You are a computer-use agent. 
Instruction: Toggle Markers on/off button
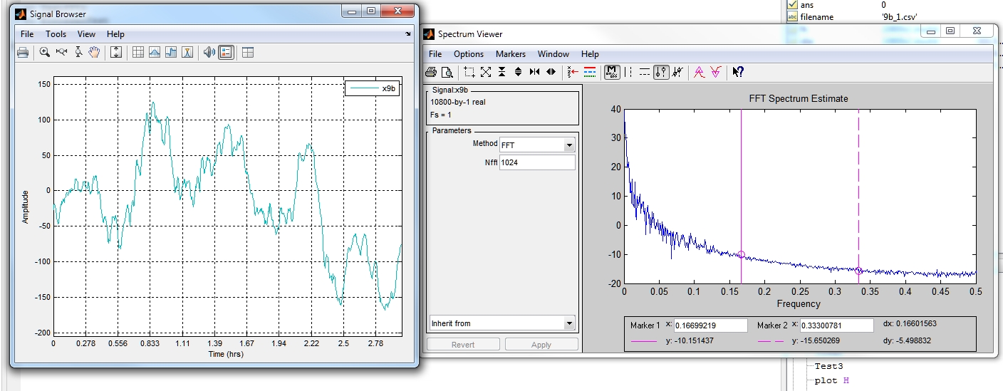[611, 71]
